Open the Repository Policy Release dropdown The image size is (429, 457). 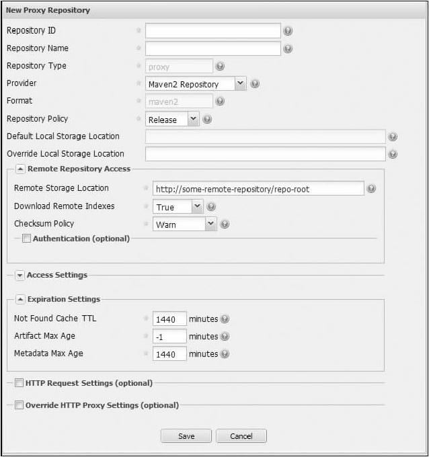(x=193, y=120)
